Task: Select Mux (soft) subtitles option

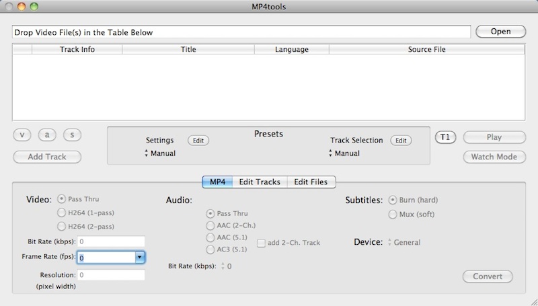Action: pyautogui.click(x=393, y=214)
